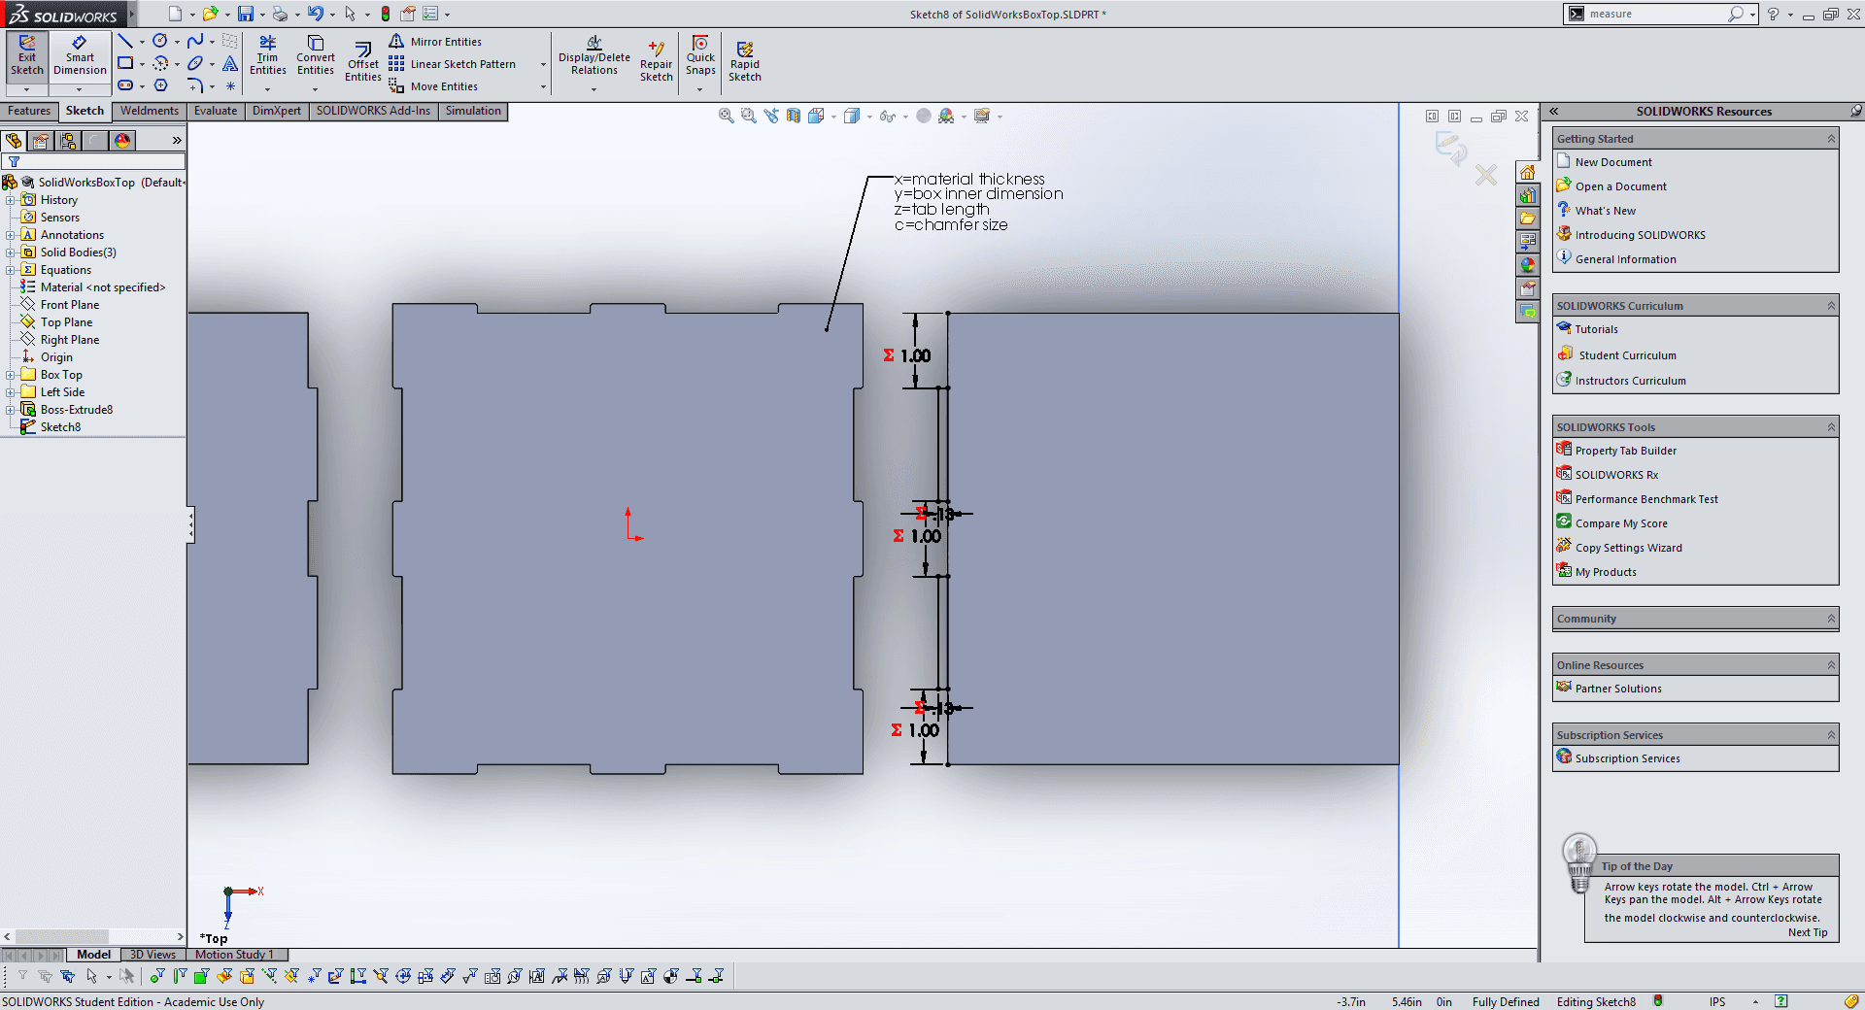1865x1010 pixels.
Task: Open Smart Dimension dropdown arrow
Action: 80,89
